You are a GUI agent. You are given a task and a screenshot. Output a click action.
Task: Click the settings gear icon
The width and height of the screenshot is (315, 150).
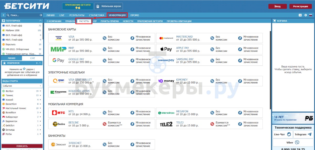[306, 15]
